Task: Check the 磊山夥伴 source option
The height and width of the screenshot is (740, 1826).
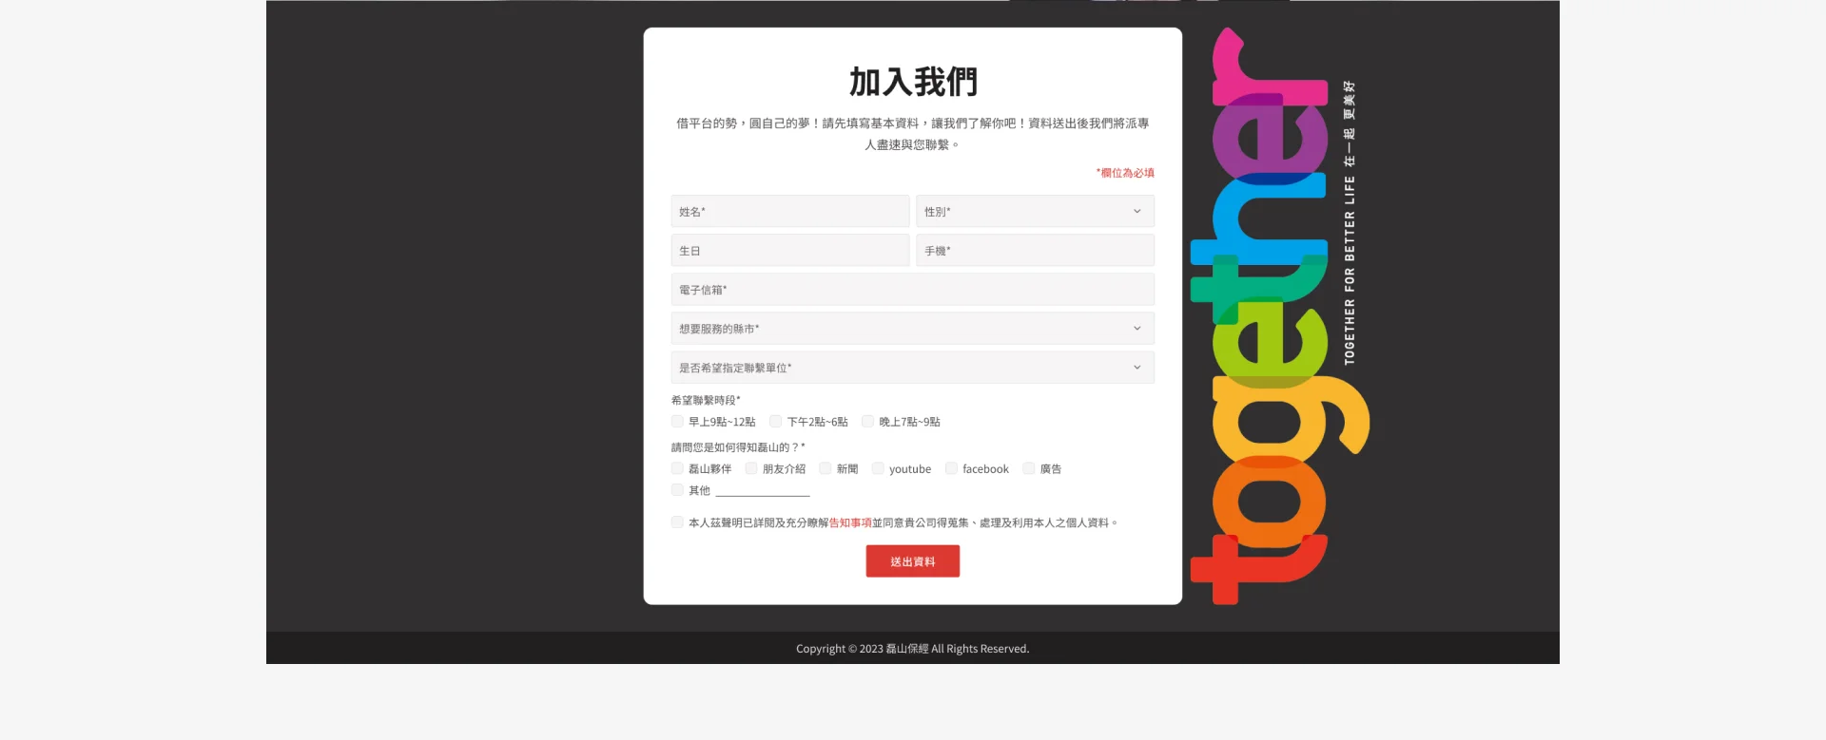Action: [x=677, y=468]
